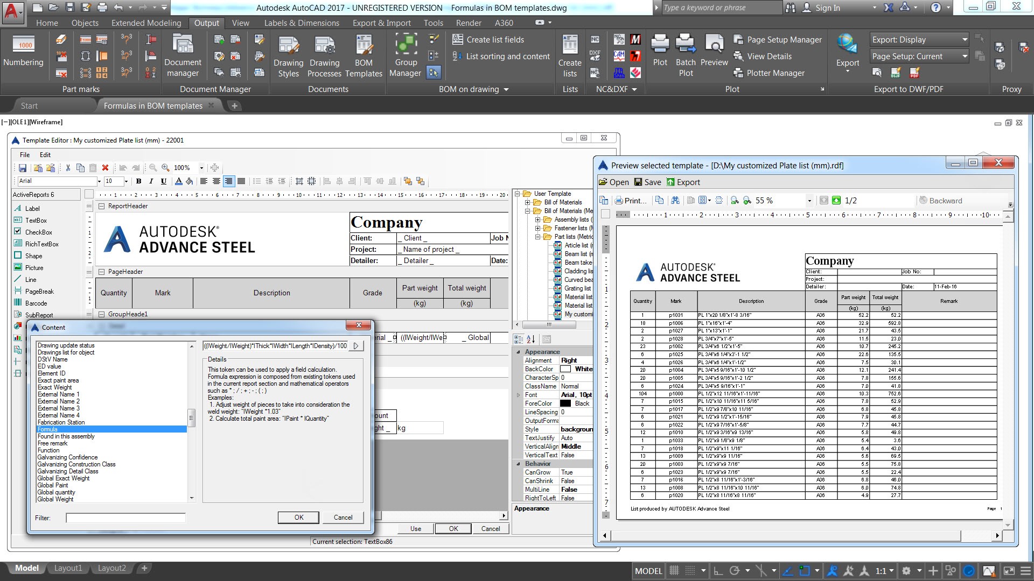
Task: Open the preview zoom 55 % dropdown
Action: point(809,201)
